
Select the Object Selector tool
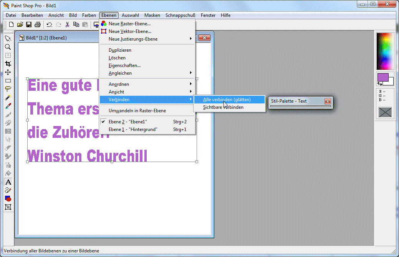click(8, 207)
